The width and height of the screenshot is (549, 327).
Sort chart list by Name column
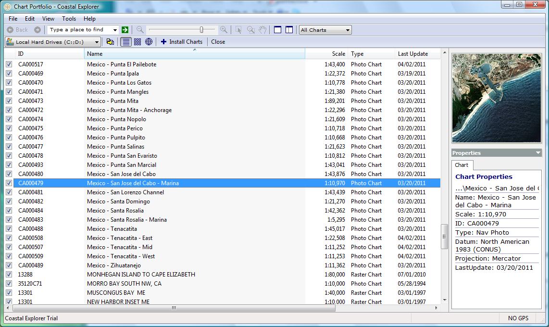[x=194, y=54]
